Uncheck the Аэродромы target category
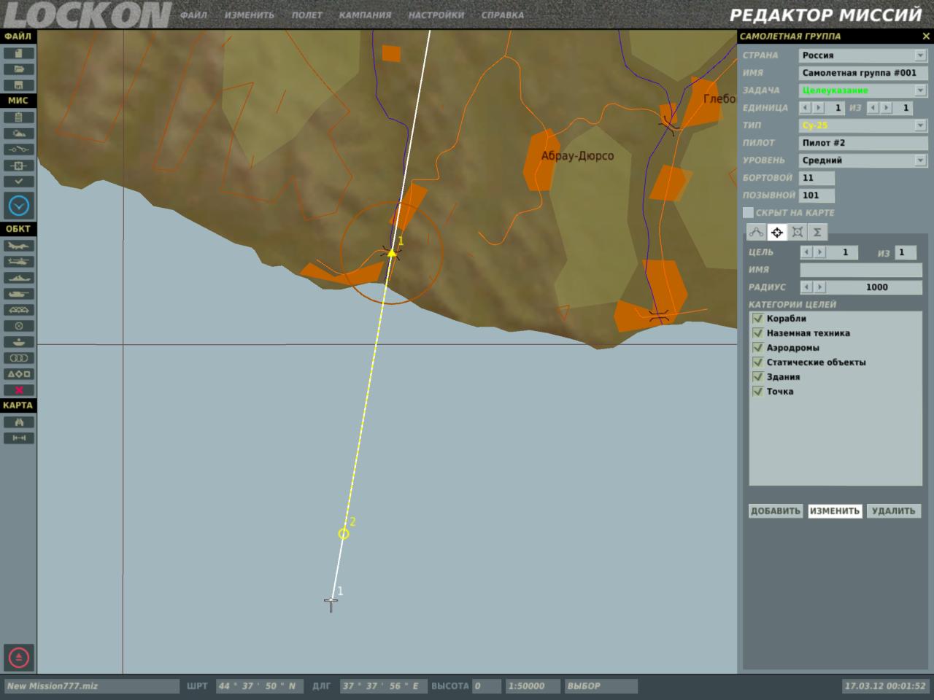 [x=757, y=348]
